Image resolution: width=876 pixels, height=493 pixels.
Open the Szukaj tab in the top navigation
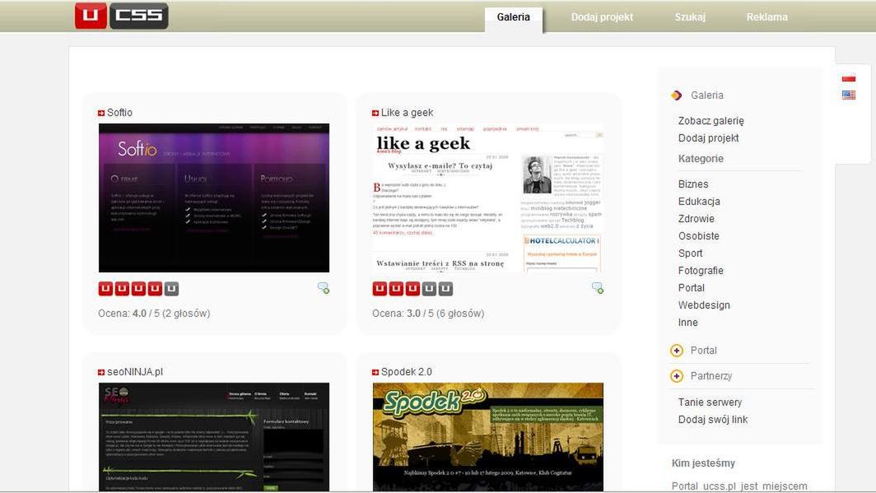690,17
